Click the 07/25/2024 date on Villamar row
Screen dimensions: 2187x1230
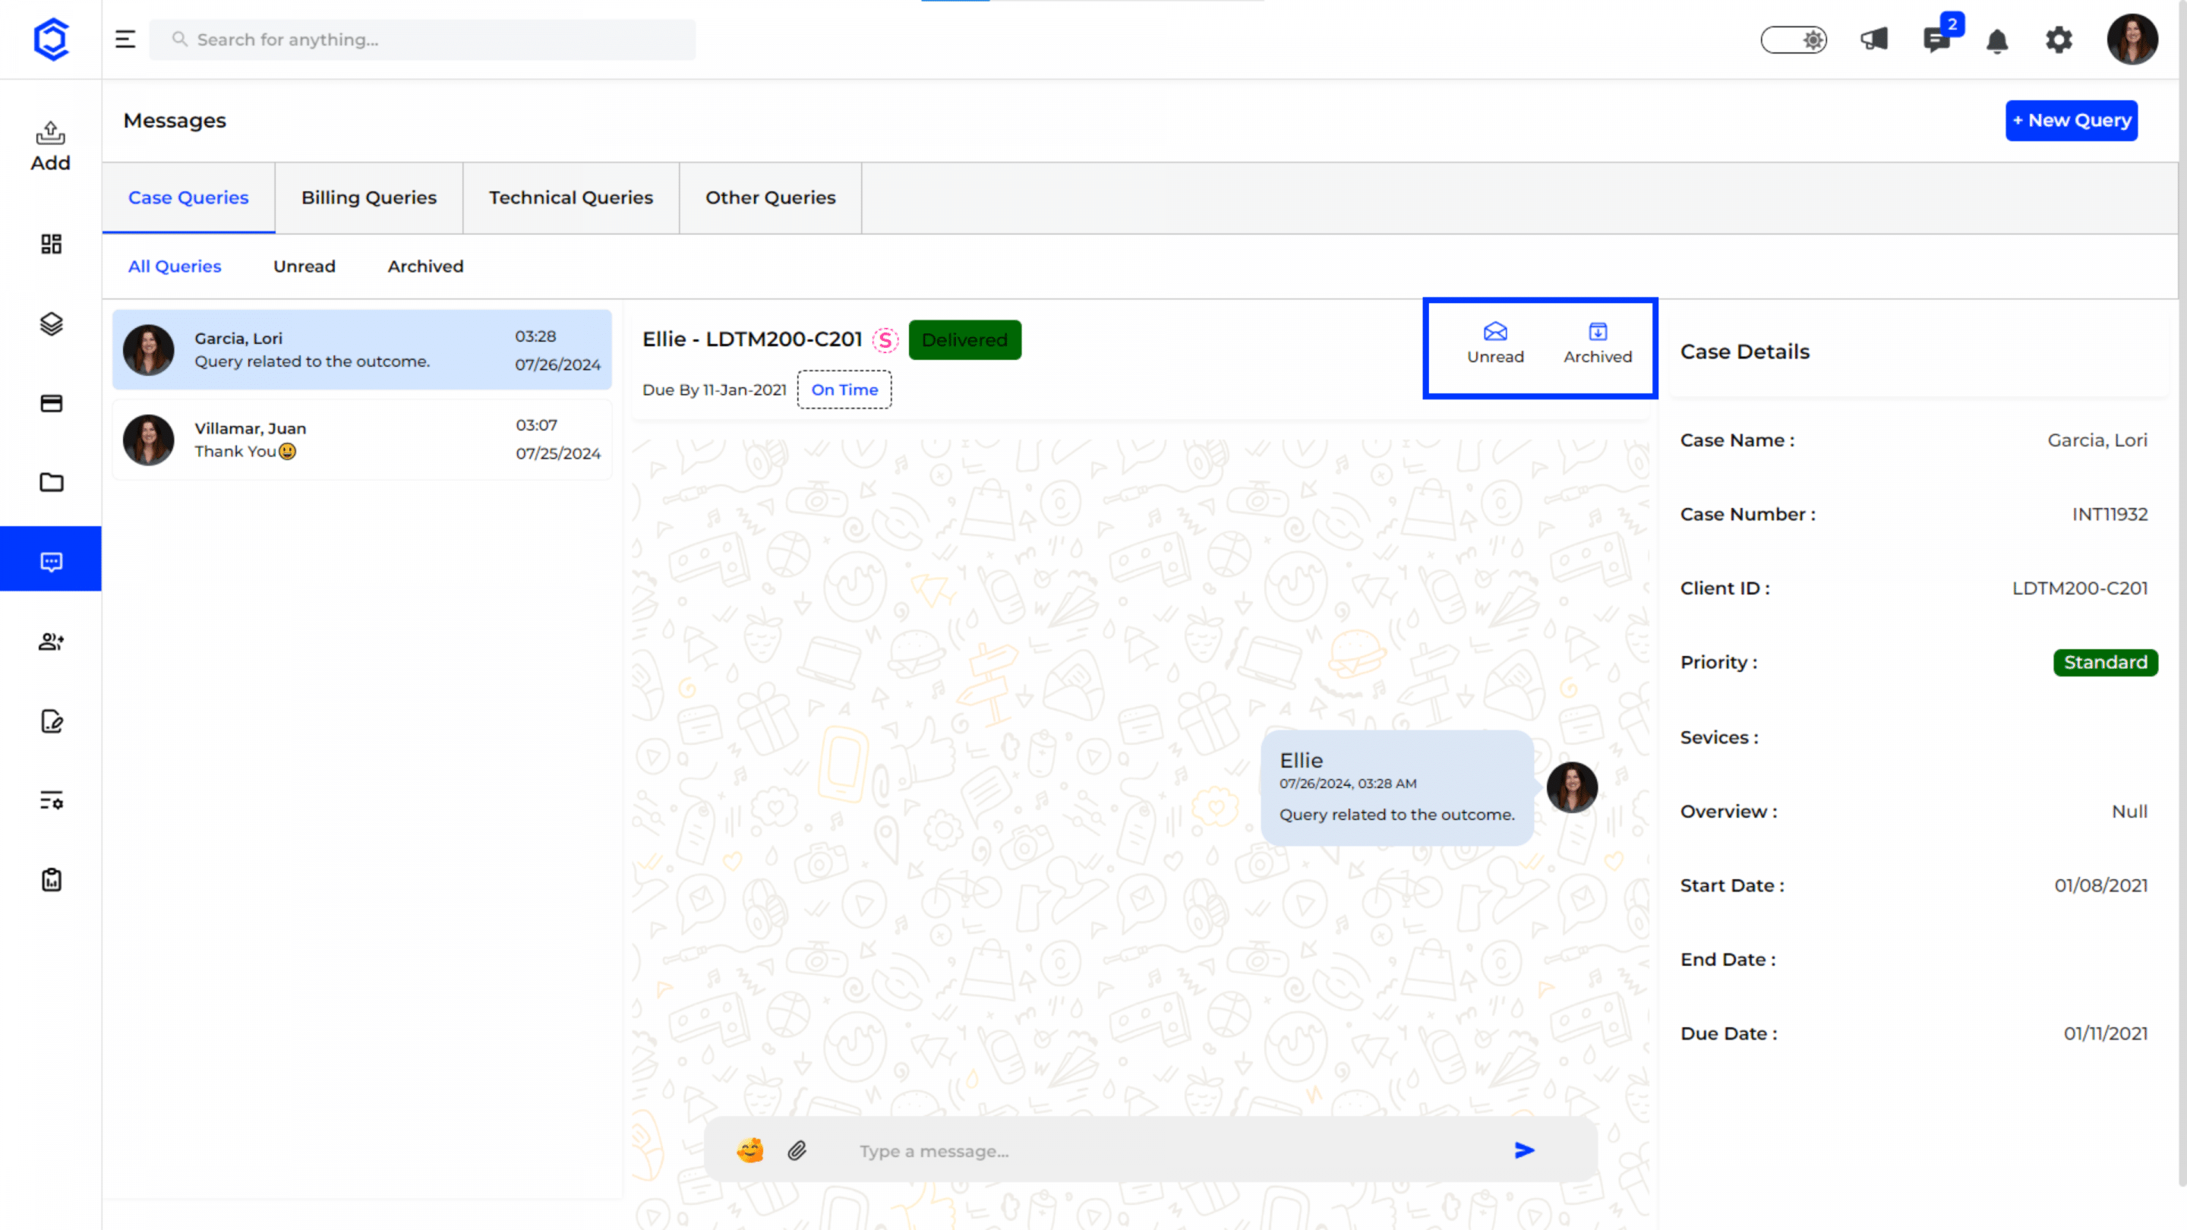coord(558,454)
